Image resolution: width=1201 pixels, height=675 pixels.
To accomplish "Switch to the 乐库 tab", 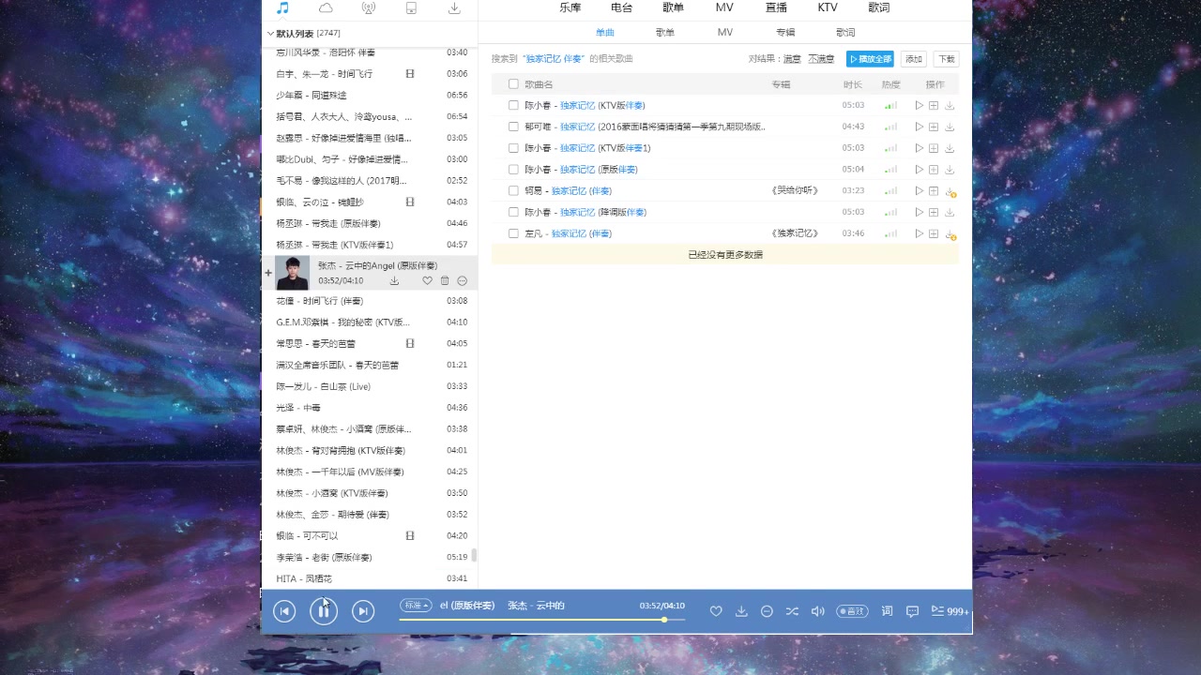I will (570, 7).
